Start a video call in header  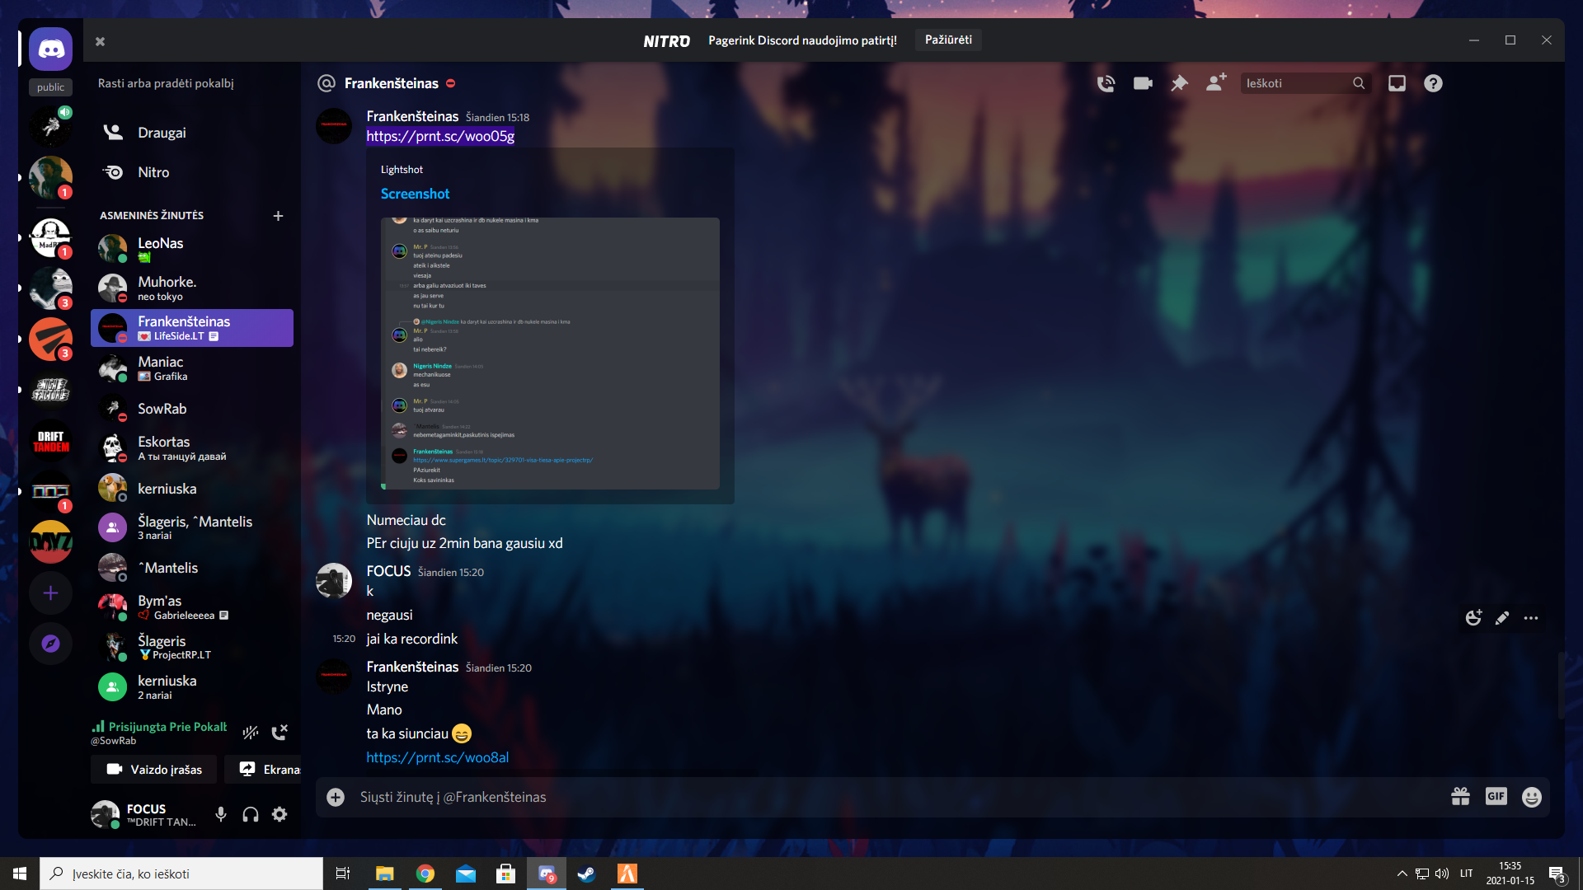point(1143,83)
